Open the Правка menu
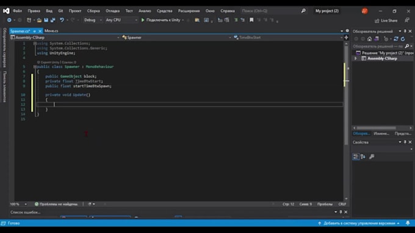The width and height of the screenshot is (415, 233). pyautogui.click(x=34, y=11)
